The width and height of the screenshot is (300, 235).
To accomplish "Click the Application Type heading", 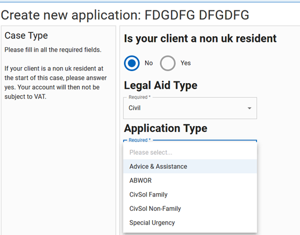I will [x=166, y=128].
